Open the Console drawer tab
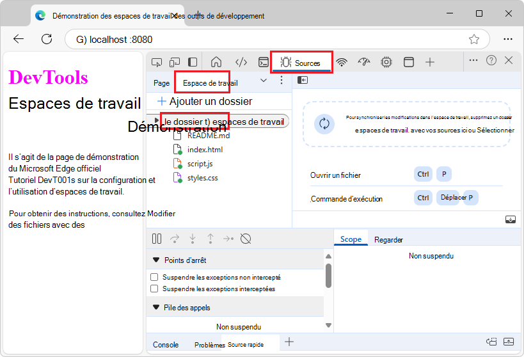 pos(166,345)
